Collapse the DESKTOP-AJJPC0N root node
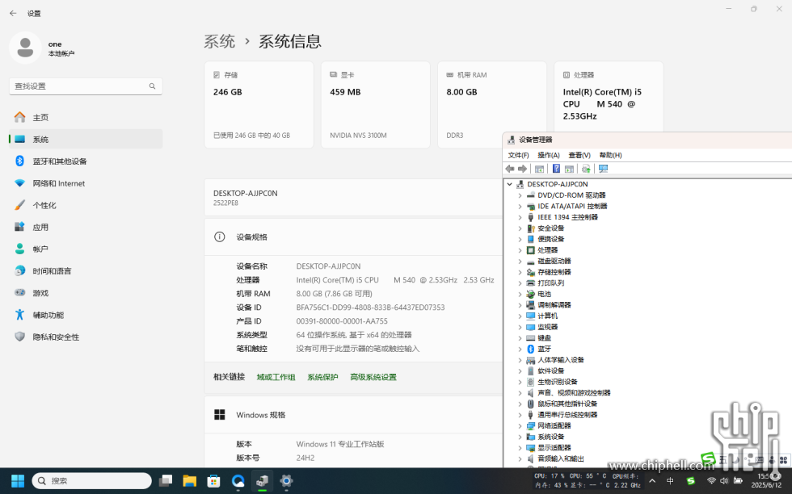The image size is (792, 494). pos(510,184)
